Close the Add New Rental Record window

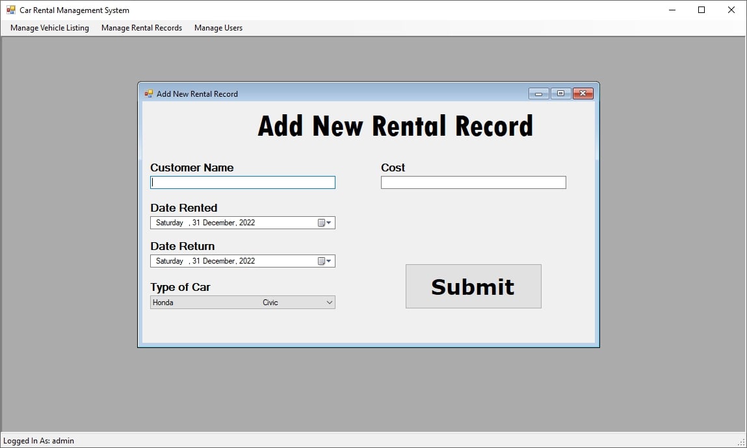(583, 93)
